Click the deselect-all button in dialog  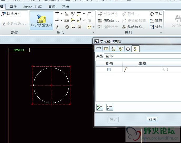click(x=109, y=107)
